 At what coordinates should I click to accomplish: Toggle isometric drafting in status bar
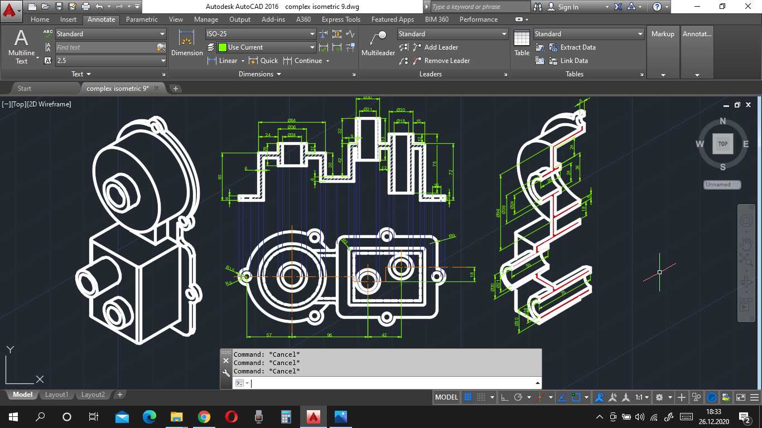(x=540, y=397)
